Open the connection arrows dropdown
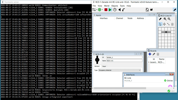The height and width of the screenshot is (100, 178). [x=97, y=10]
